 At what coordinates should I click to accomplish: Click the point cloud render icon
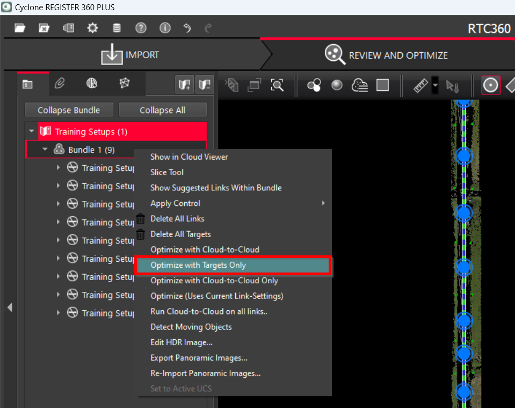click(x=359, y=85)
